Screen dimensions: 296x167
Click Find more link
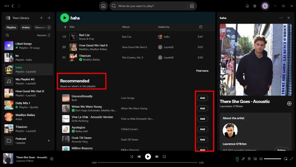tap(202, 71)
